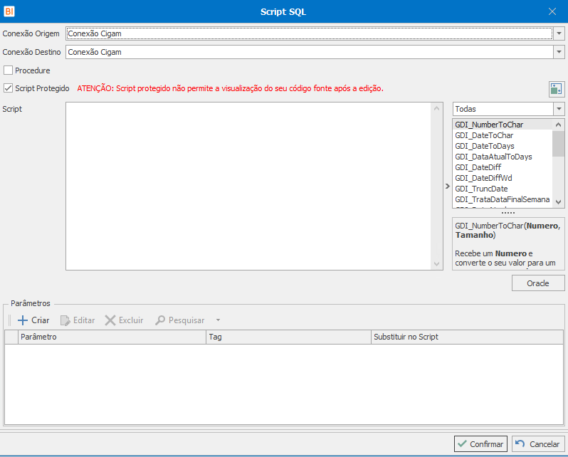Image resolution: width=568 pixels, height=457 pixels.
Task: Click the Tag column header
Action: click(x=289, y=337)
